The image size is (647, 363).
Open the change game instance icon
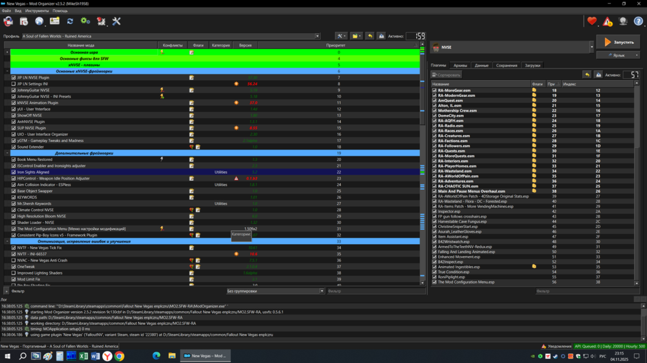[8, 21]
